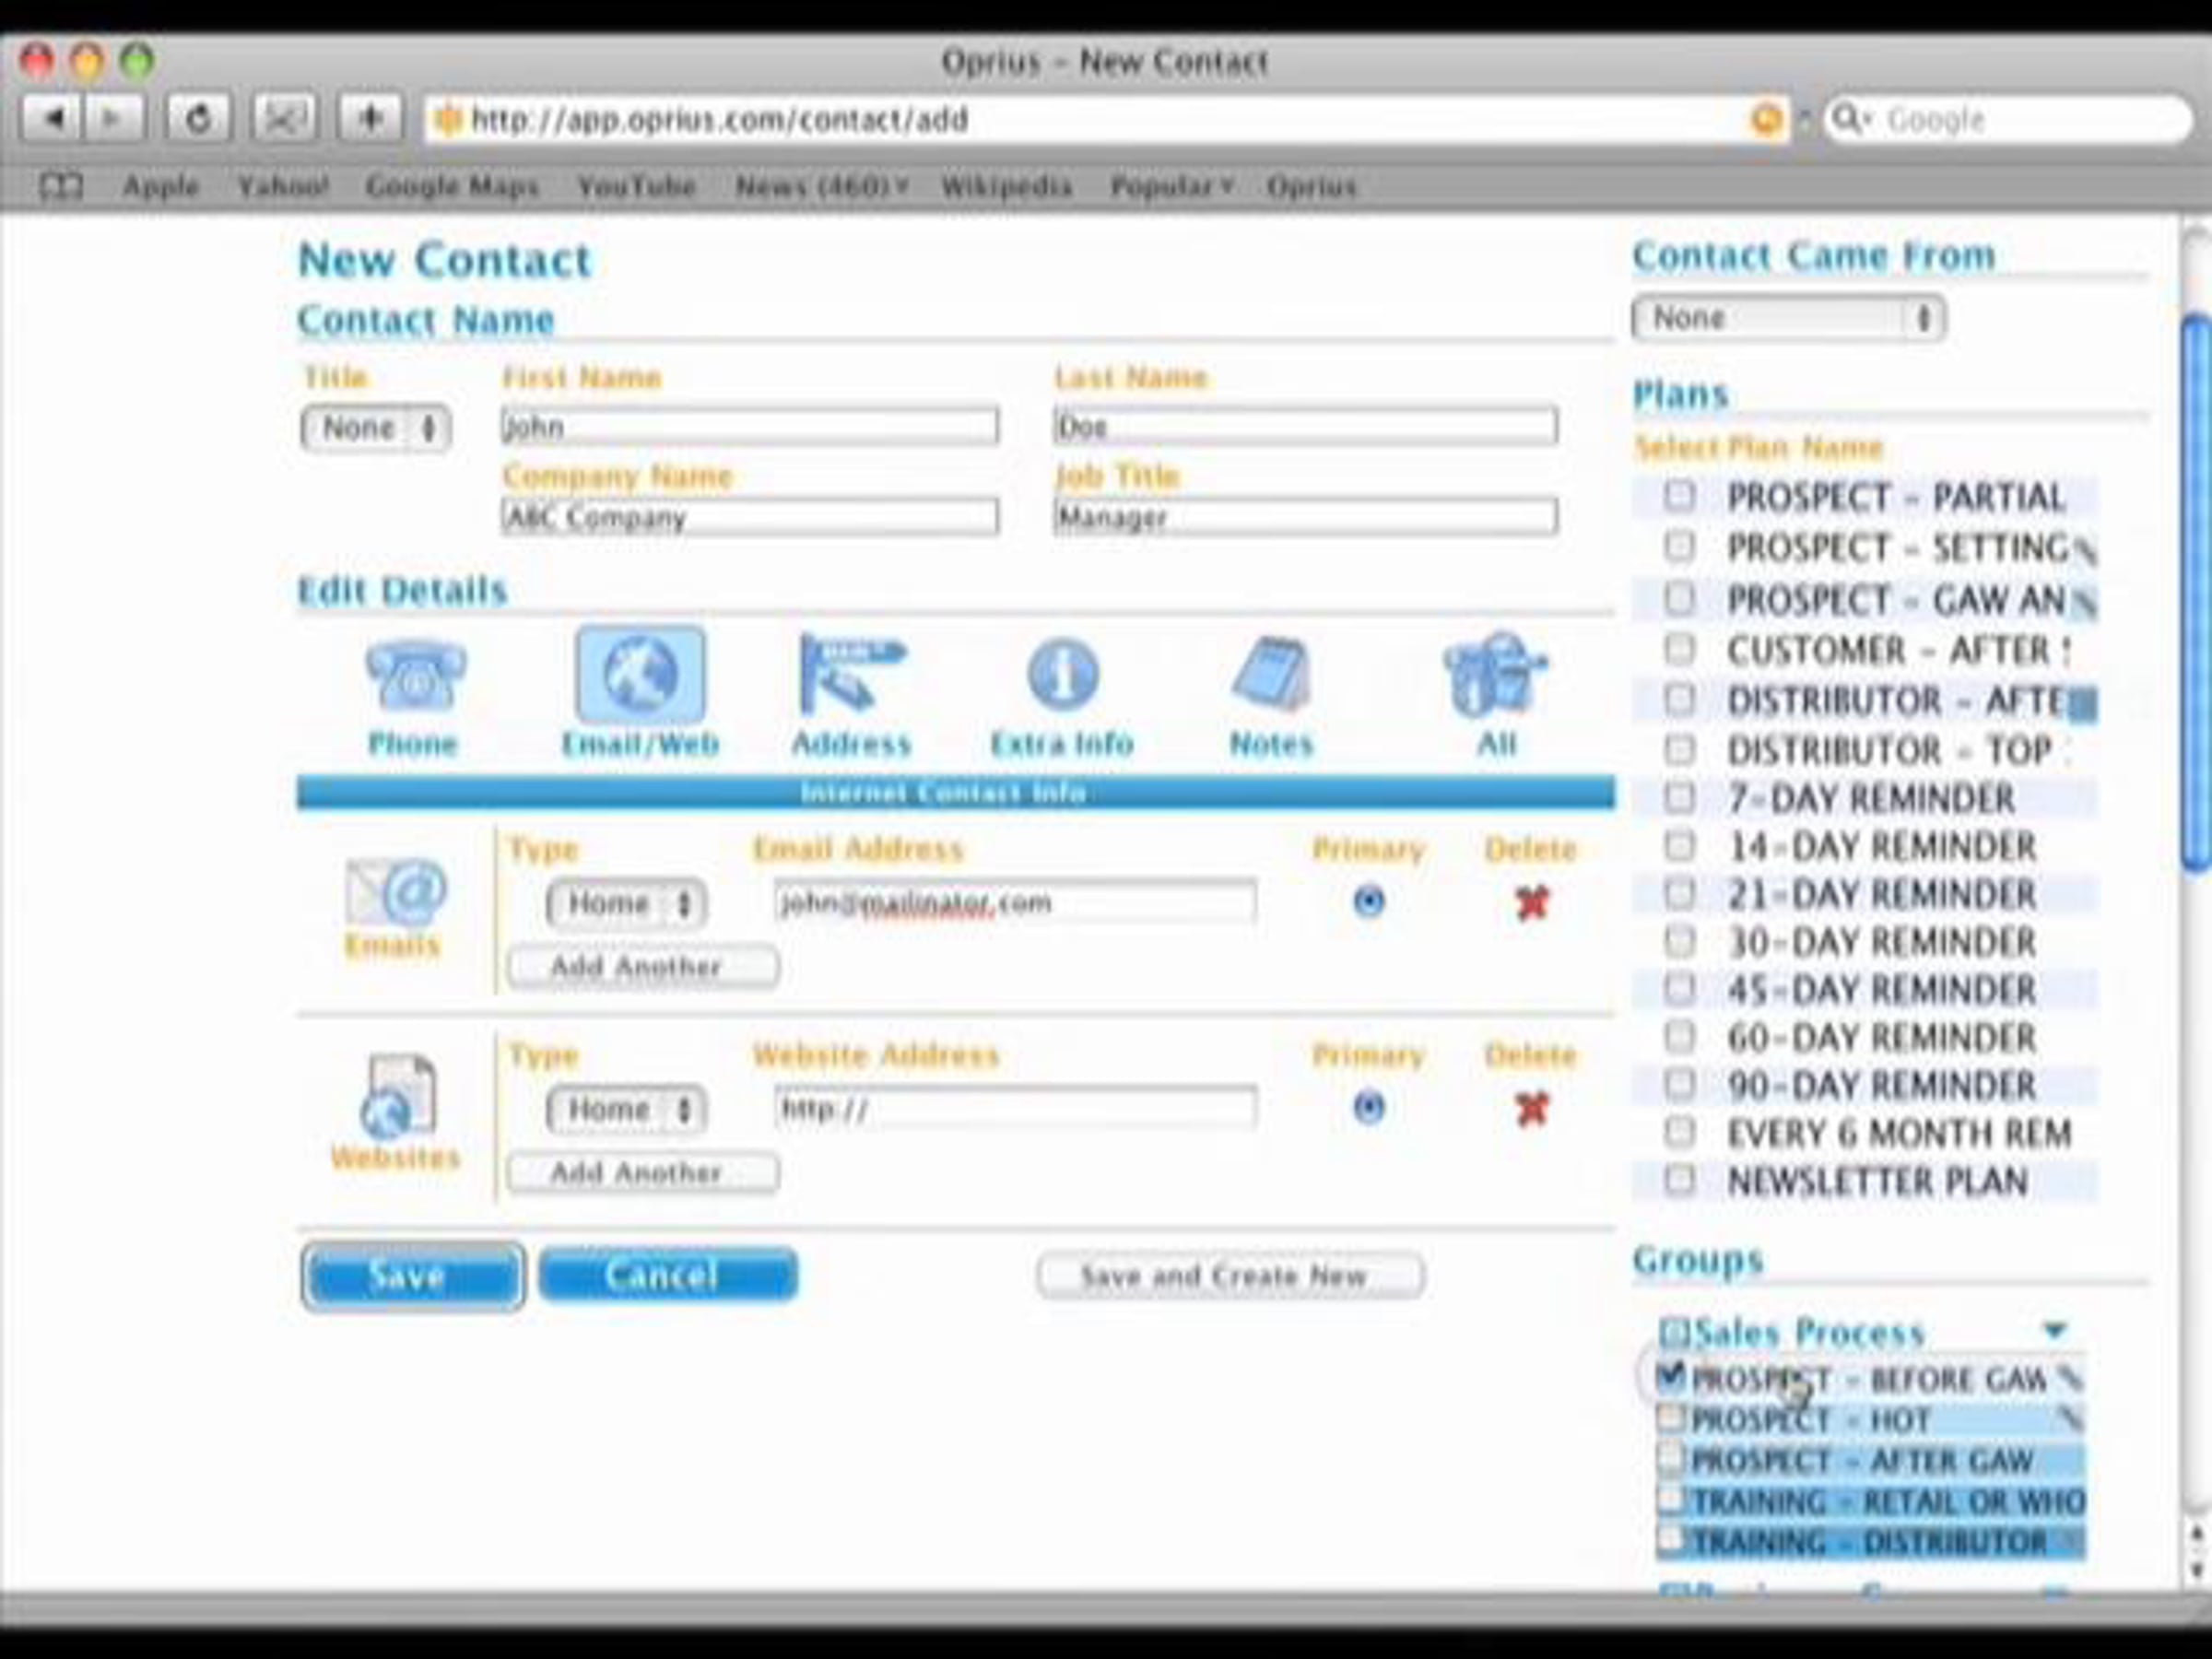Cancel the new contact form
The height and width of the screenshot is (1659, 2212).
point(667,1275)
